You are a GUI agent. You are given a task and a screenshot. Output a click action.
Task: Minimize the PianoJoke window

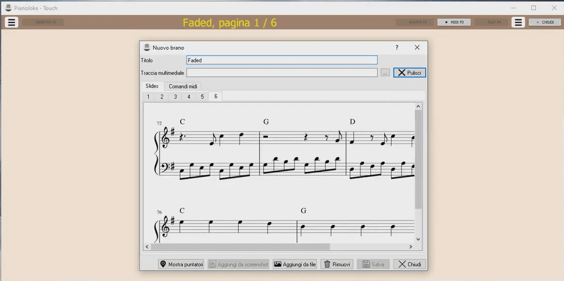(514, 8)
